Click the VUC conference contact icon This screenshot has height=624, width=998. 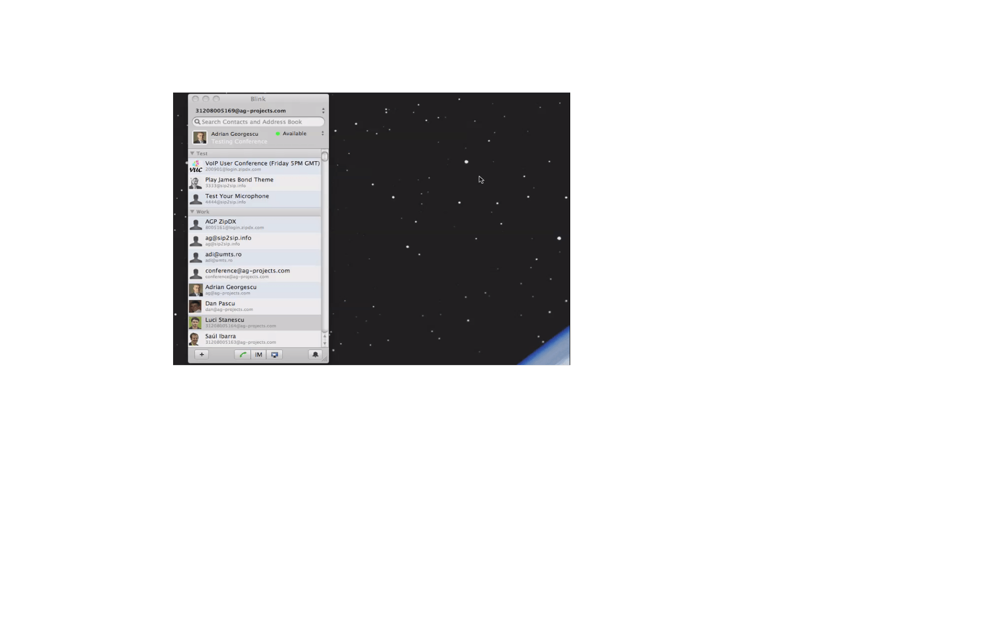196,166
